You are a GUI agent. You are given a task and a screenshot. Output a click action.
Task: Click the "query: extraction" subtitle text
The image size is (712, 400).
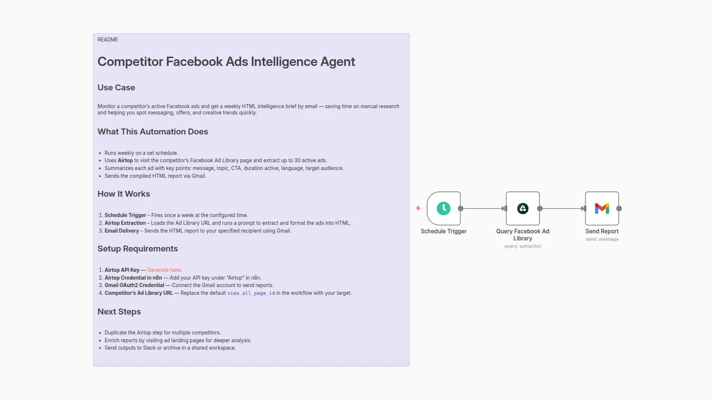(x=523, y=246)
